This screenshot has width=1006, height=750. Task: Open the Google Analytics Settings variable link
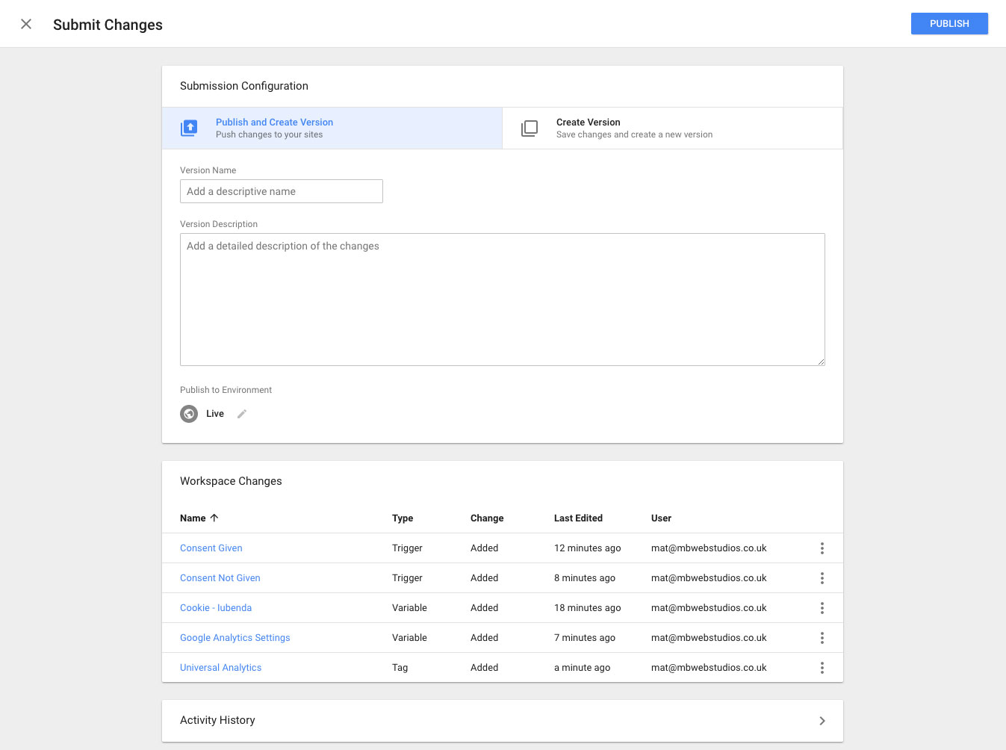235,638
